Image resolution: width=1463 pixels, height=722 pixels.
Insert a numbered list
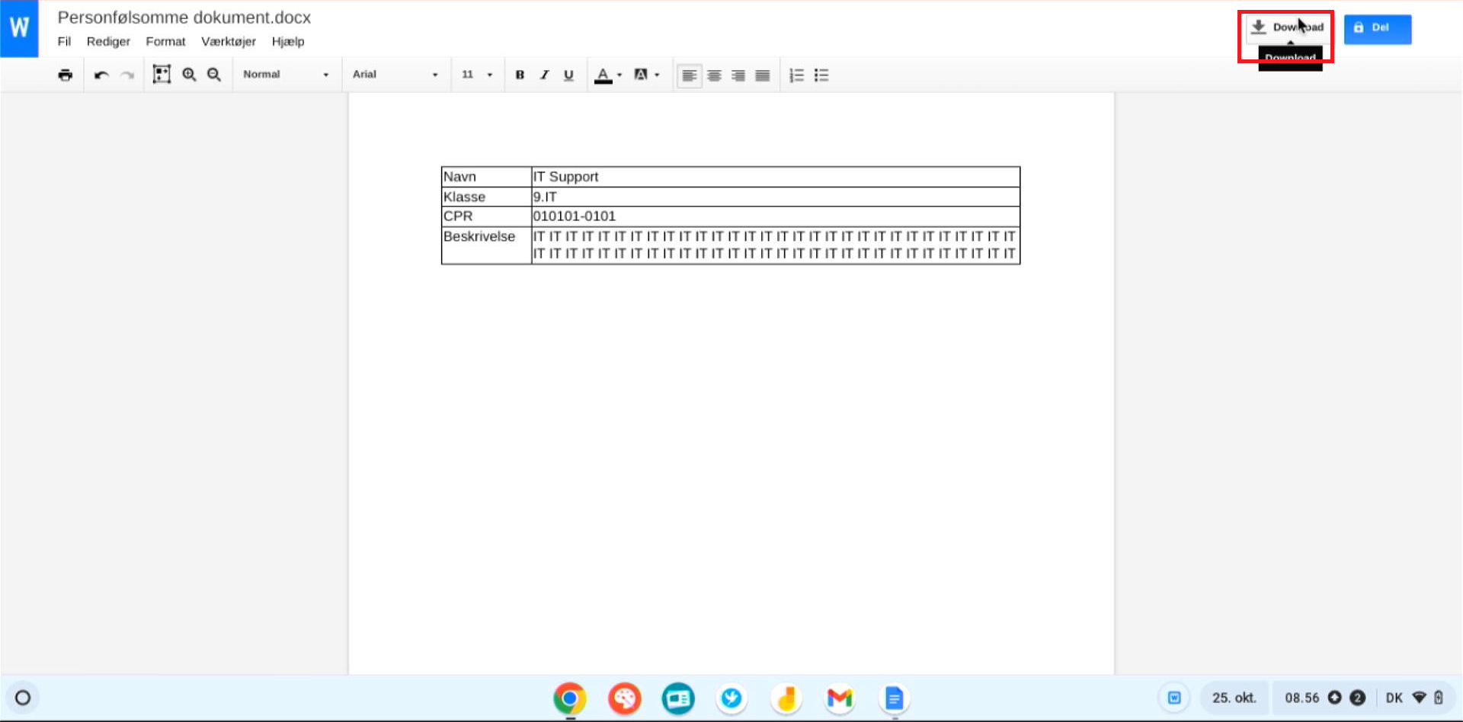[x=796, y=75]
